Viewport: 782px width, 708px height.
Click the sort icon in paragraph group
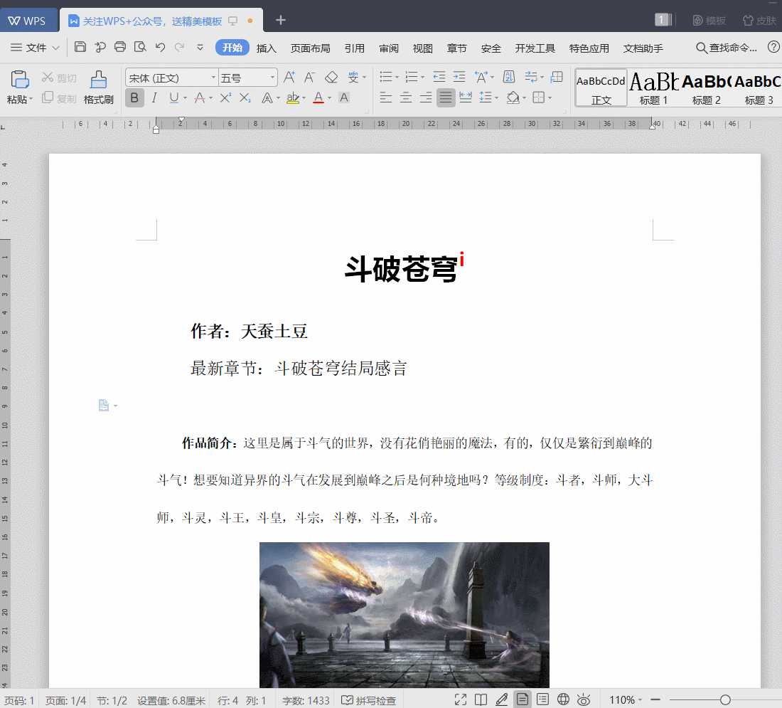(x=509, y=77)
